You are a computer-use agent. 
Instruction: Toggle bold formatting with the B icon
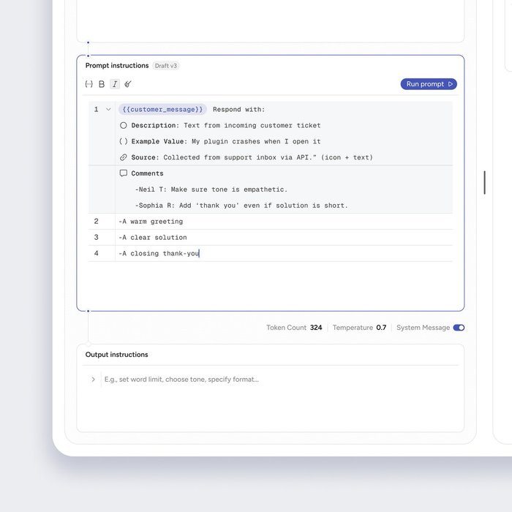[x=102, y=84]
